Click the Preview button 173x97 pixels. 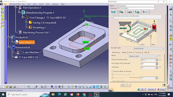tap(151, 89)
